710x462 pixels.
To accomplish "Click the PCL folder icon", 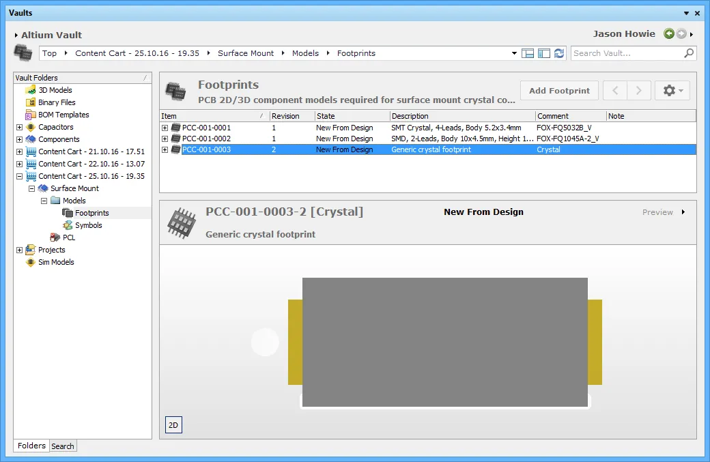I will pyautogui.click(x=55, y=237).
